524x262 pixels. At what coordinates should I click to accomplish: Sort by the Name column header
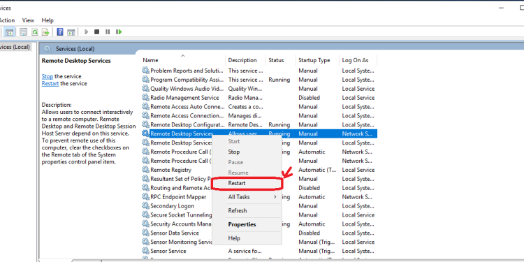(x=182, y=61)
